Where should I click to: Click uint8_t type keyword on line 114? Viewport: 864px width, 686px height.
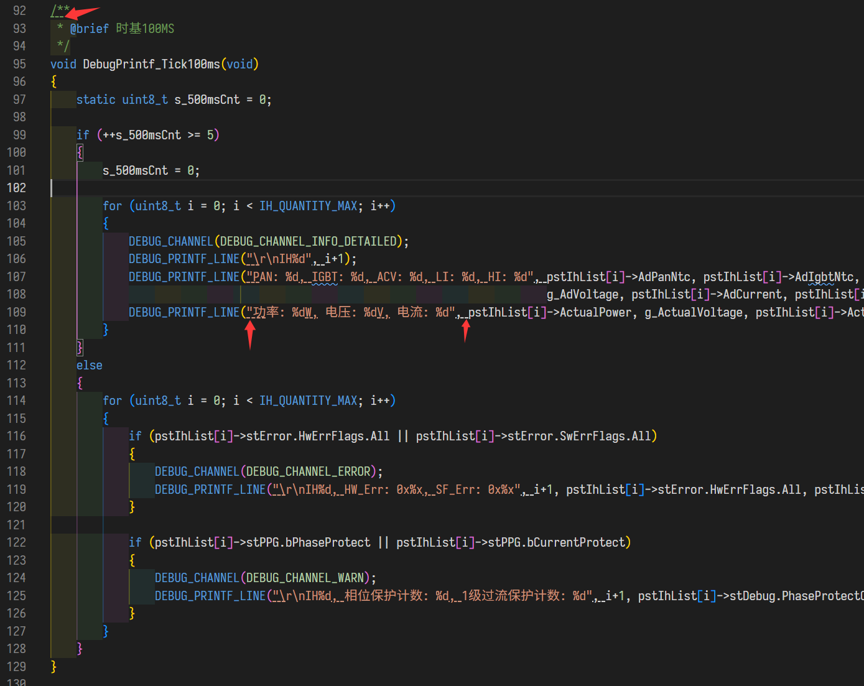pos(156,400)
